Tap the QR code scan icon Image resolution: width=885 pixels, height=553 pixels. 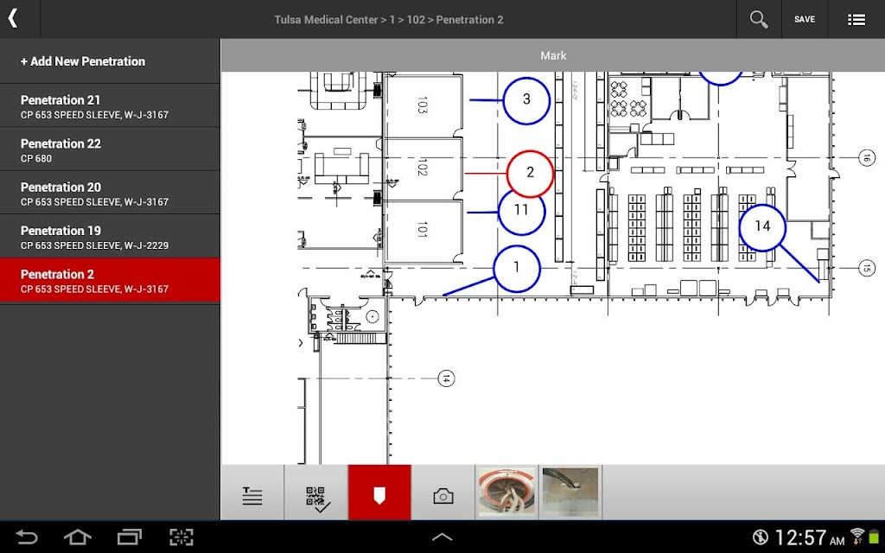pos(317,495)
